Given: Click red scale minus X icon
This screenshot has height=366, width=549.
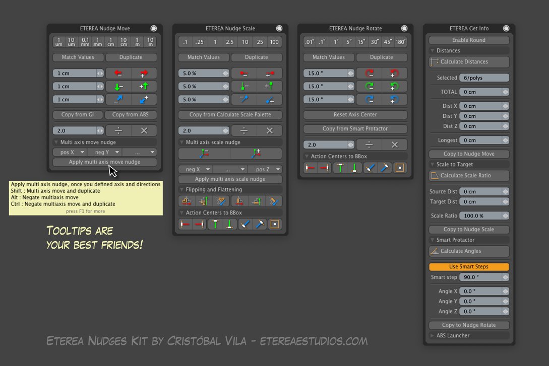Looking at the screenshot, I should (x=244, y=74).
